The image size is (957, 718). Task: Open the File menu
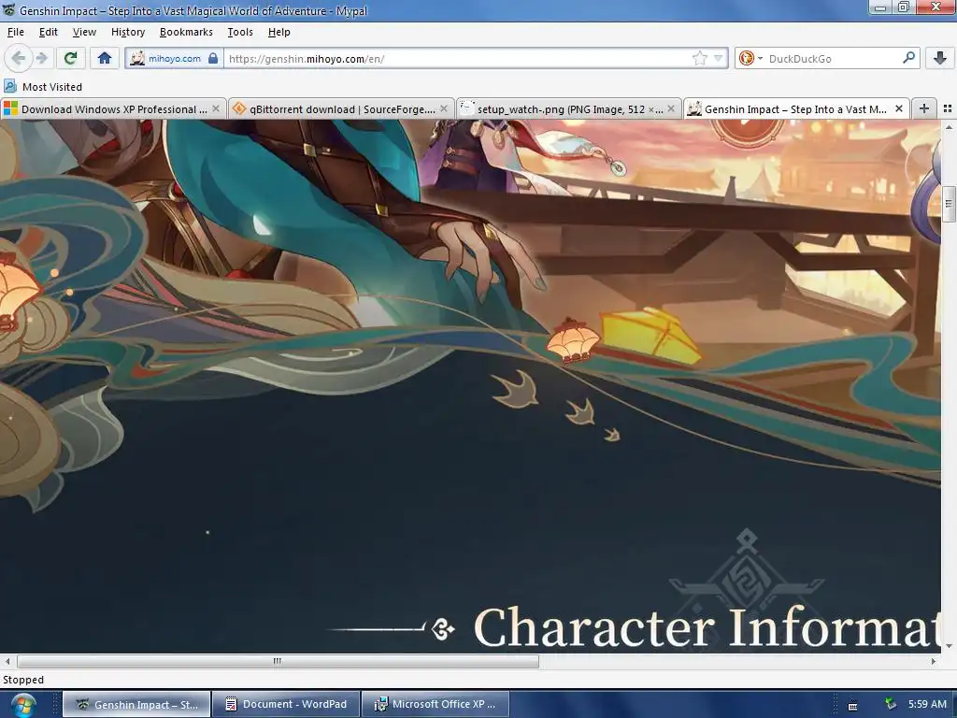[16, 32]
